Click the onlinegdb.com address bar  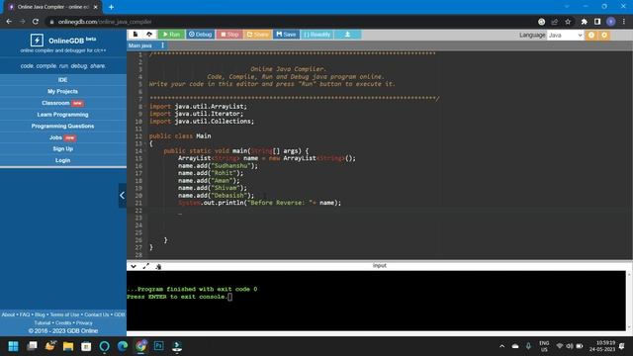(x=291, y=22)
